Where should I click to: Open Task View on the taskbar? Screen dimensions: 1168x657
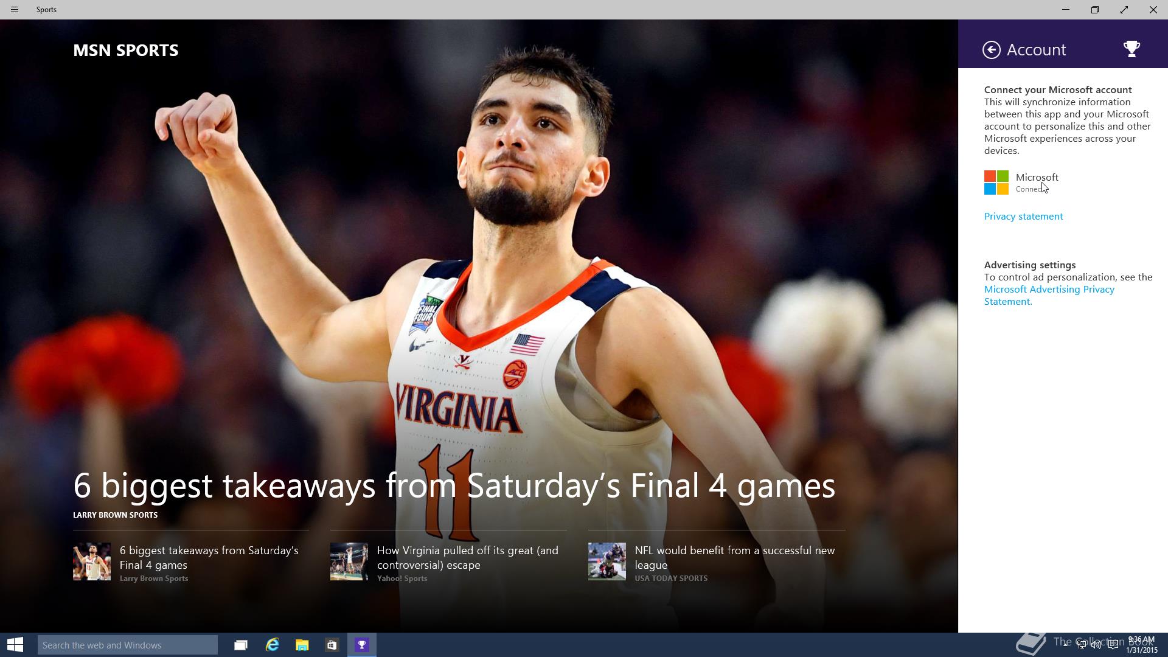(x=241, y=645)
